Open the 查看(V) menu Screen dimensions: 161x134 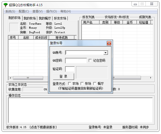pyautogui.click(x=38, y=11)
